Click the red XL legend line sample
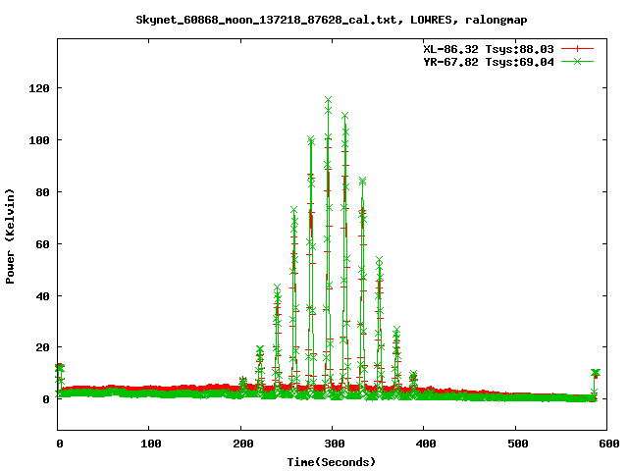 [x=577, y=49]
